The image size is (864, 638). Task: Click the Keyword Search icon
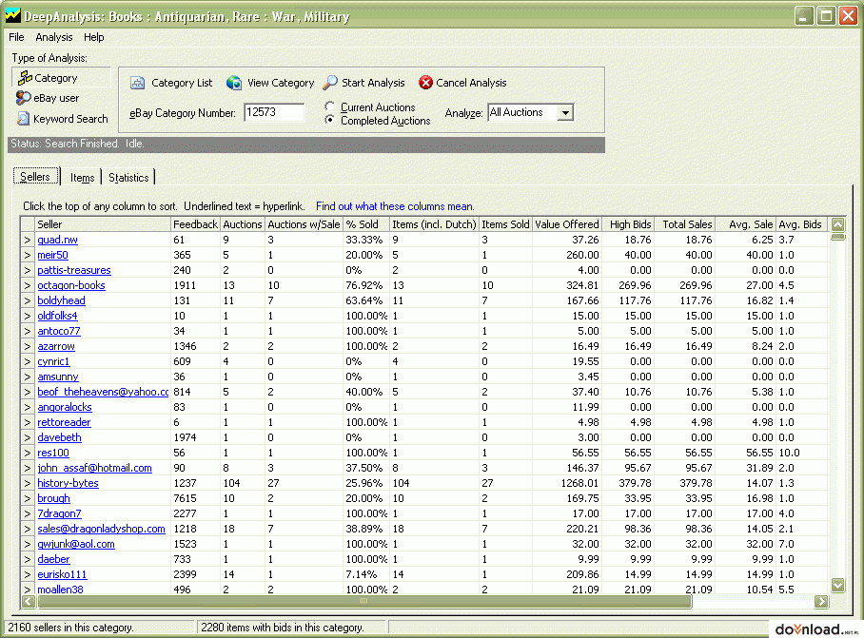tap(23, 118)
